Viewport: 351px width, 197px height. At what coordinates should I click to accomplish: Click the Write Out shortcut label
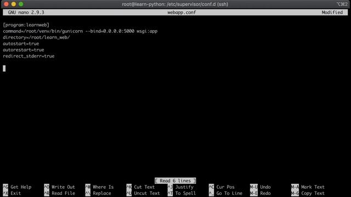coord(63,187)
